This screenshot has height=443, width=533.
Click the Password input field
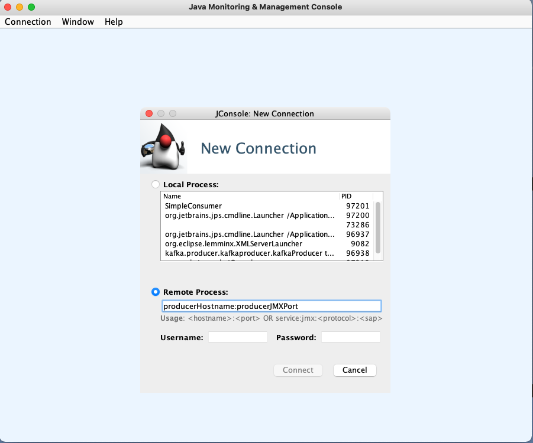350,337
